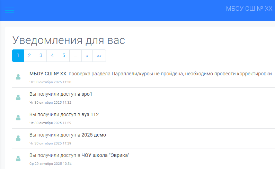The width and height of the screenshot is (275, 169).
Task: Click user icon beside ЧОУ школа "Эврика" notification
Action: coord(18,159)
